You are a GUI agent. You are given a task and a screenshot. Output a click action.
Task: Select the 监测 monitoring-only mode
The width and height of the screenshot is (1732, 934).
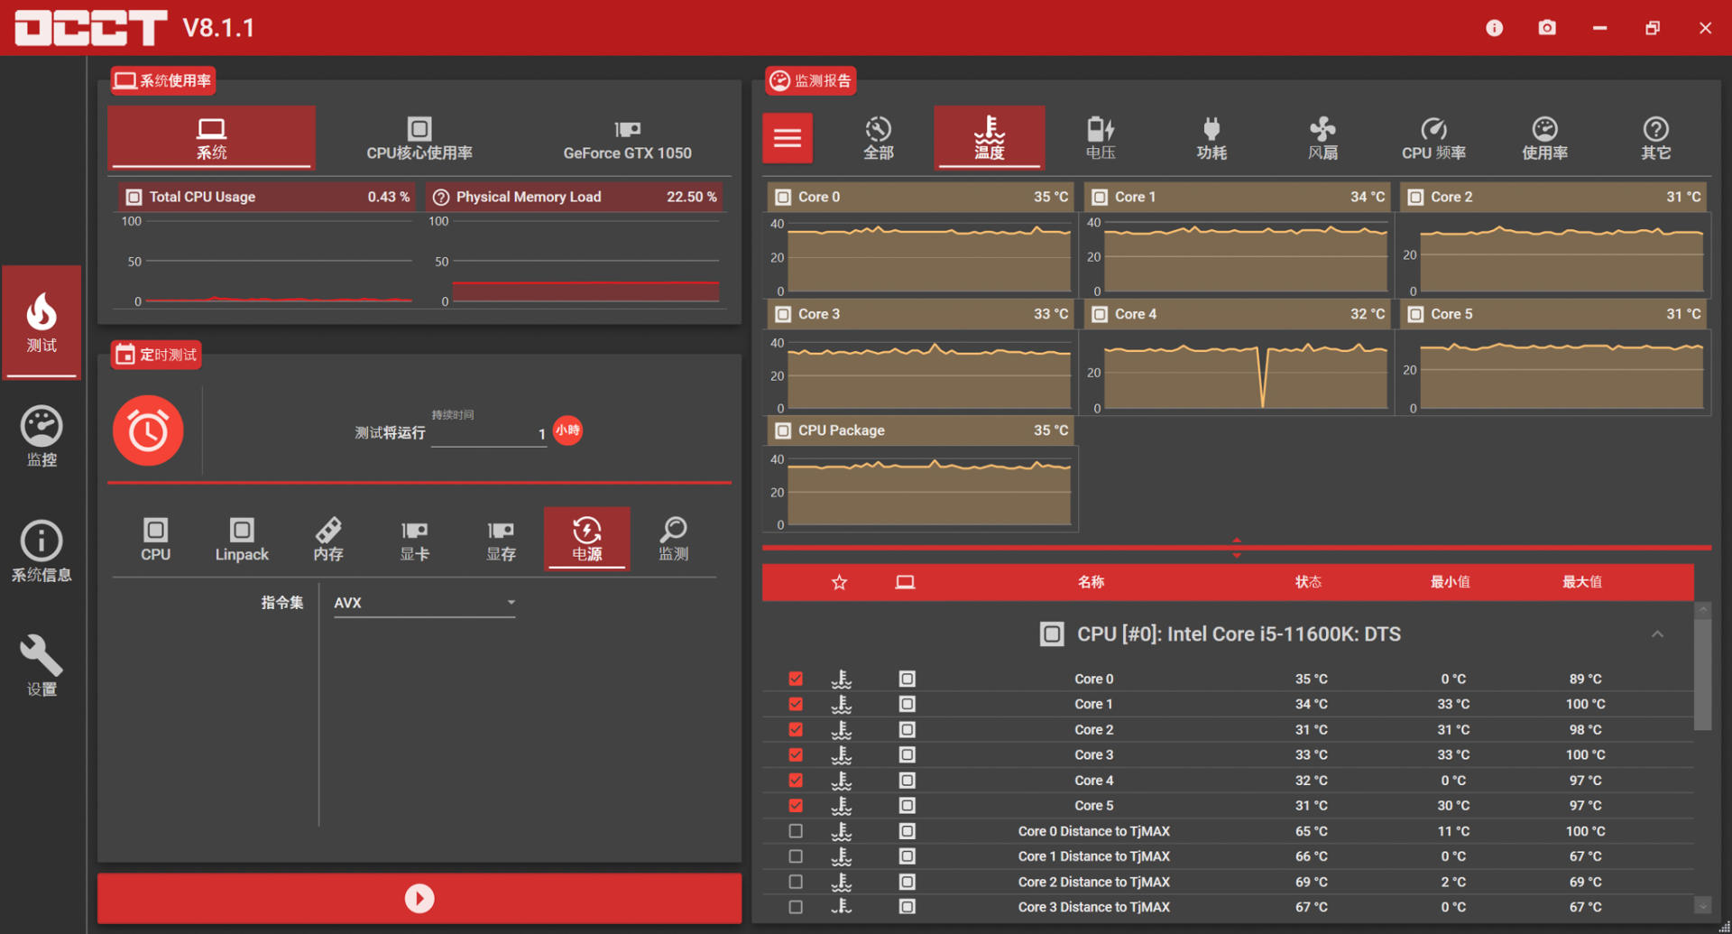click(x=674, y=540)
